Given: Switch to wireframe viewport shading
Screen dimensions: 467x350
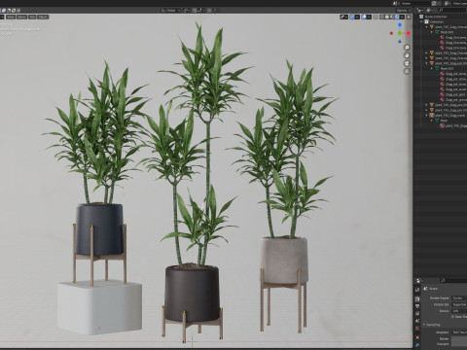Looking at the screenshot, I should point(382,17).
